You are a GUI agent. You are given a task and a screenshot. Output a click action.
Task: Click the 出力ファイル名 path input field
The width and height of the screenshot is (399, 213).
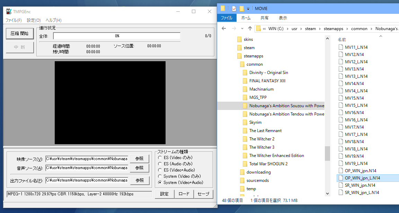[x=87, y=180]
